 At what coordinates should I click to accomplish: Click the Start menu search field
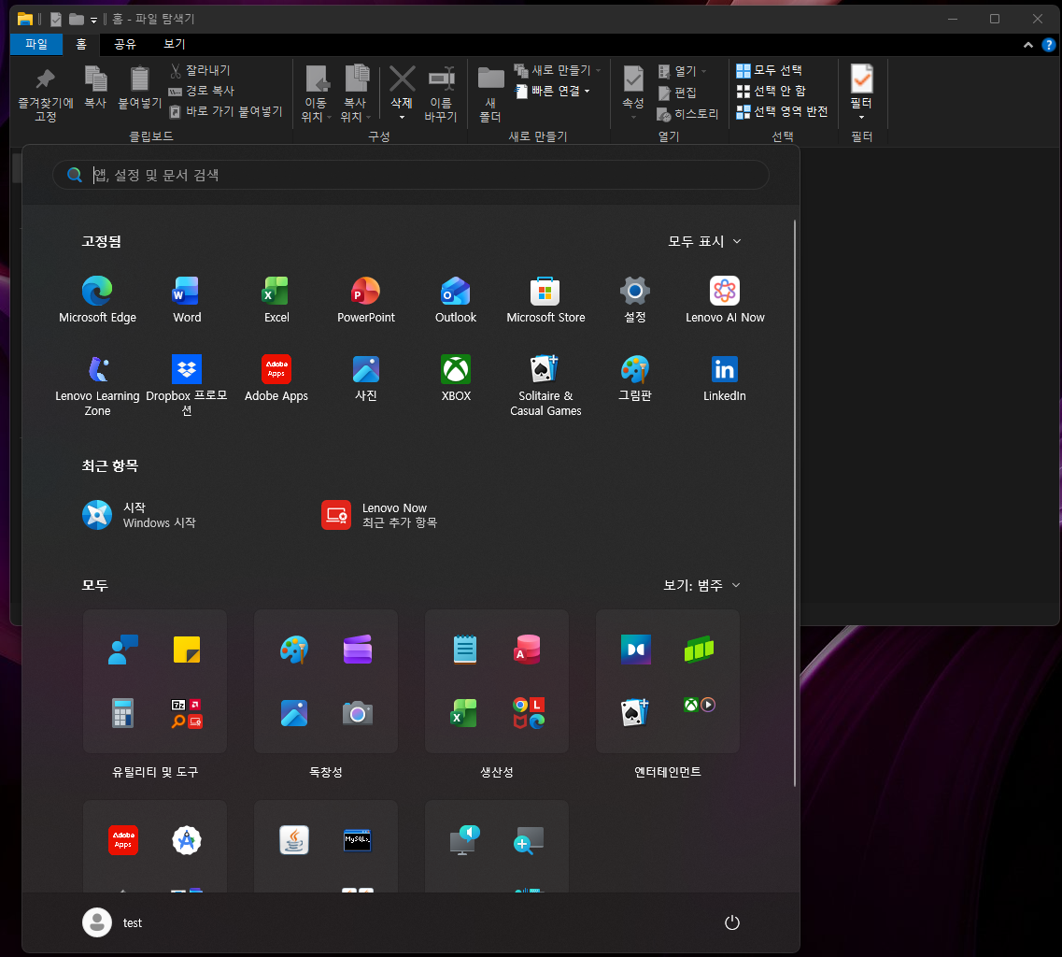click(410, 175)
